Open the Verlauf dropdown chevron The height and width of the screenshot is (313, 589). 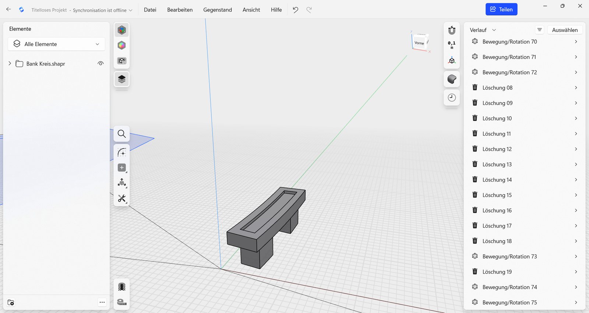(x=494, y=30)
